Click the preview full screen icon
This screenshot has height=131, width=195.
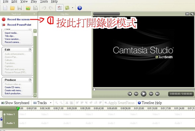coord(187,14)
